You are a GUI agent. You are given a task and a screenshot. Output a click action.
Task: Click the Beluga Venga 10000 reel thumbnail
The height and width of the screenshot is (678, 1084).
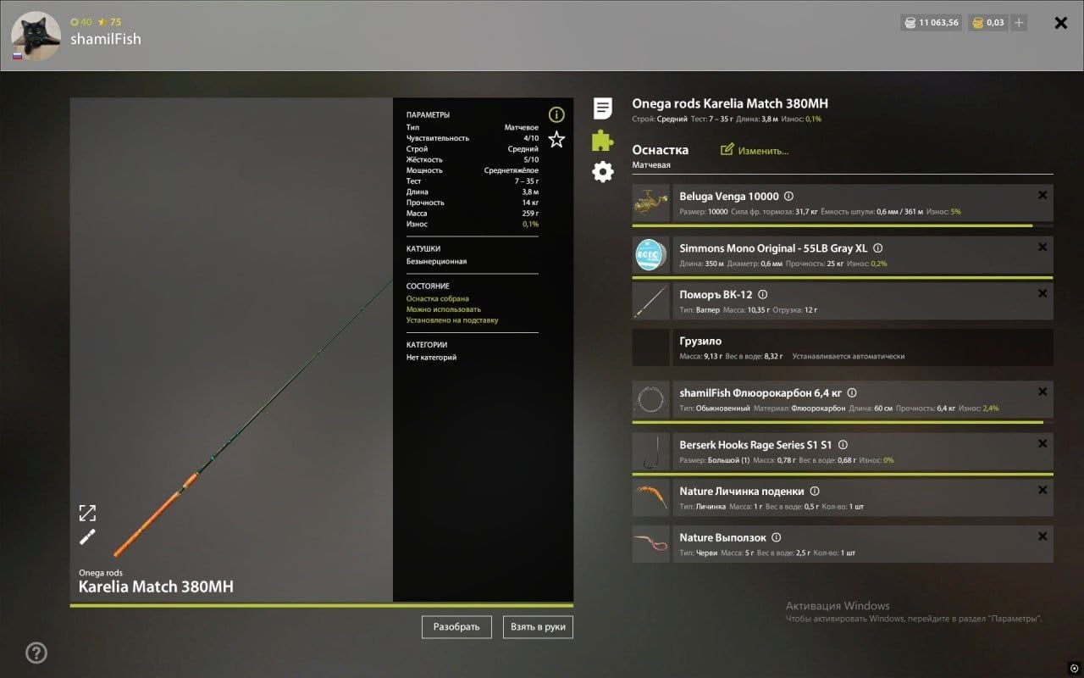651,203
